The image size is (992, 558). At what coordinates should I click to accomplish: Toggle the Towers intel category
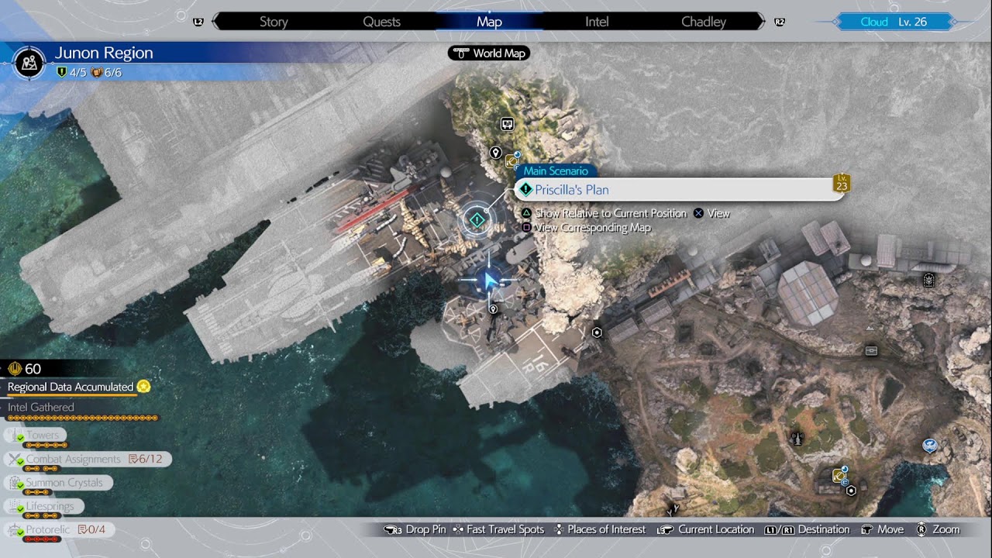pyautogui.click(x=36, y=436)
